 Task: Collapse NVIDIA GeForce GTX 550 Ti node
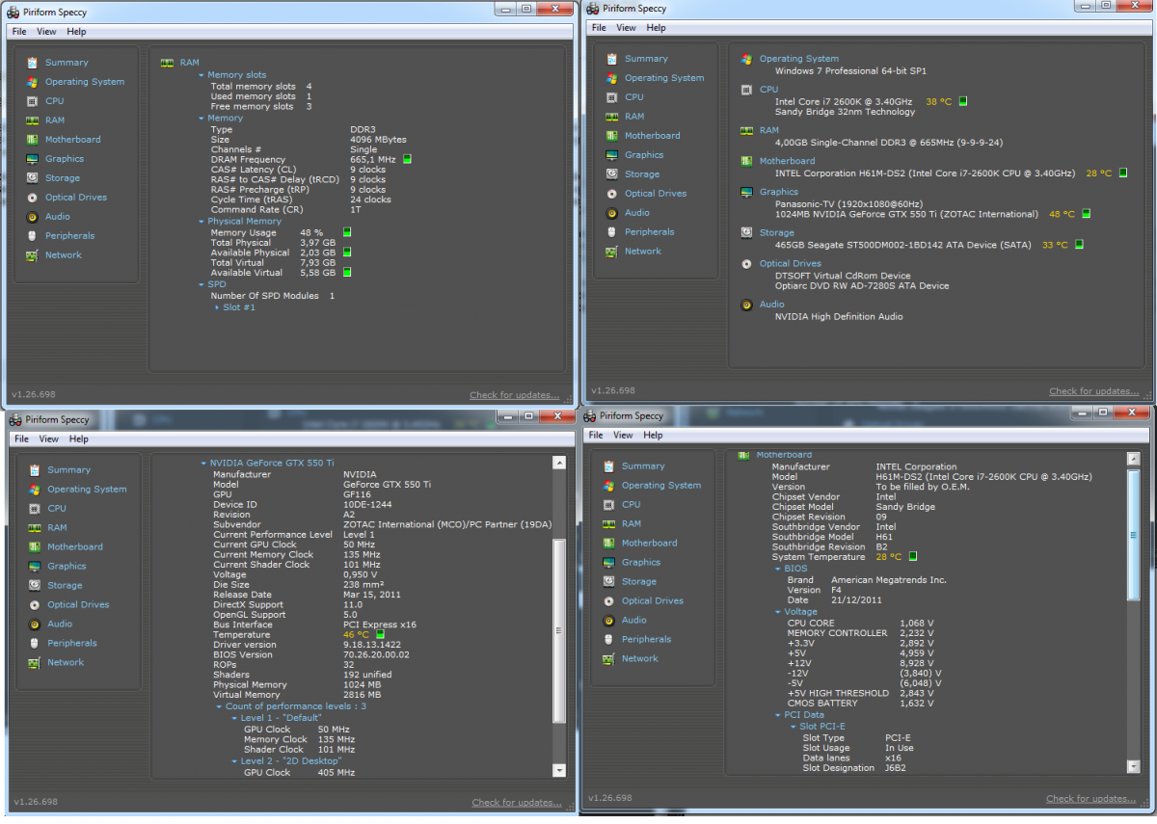pos(203,464)
